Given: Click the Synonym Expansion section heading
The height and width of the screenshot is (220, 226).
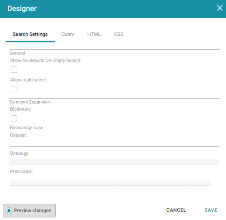Looking at the screenshot, I should click(x=30, y=102).
